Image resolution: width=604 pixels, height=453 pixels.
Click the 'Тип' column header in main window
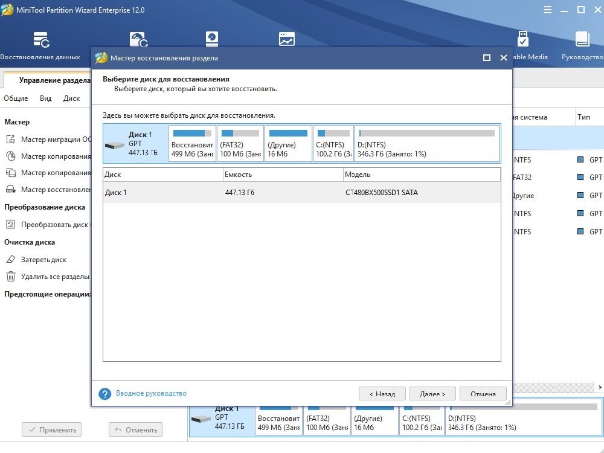pos(590,117)
